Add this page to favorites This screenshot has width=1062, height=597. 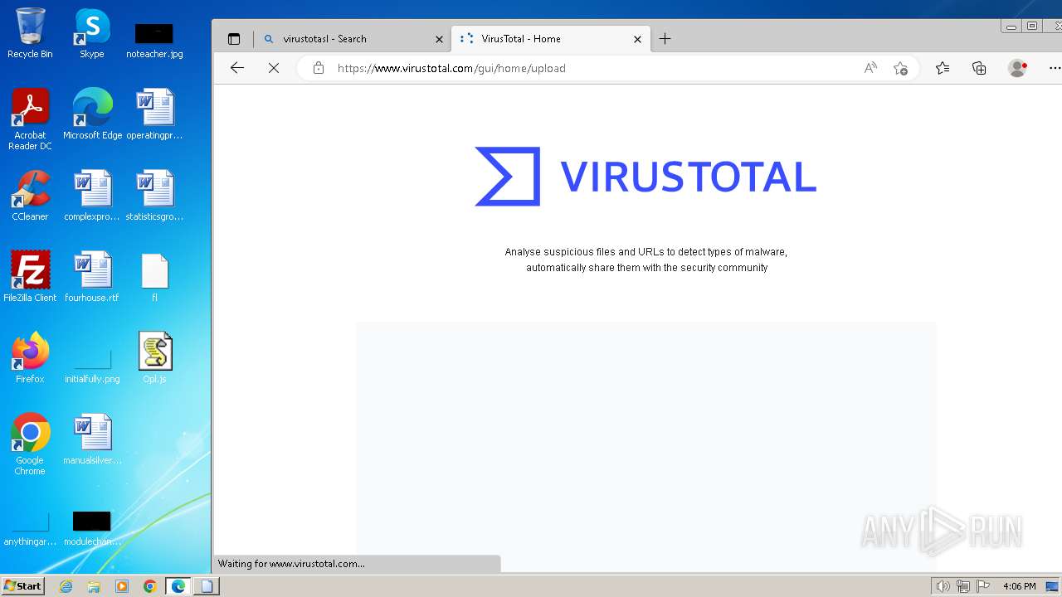(900, 68)
